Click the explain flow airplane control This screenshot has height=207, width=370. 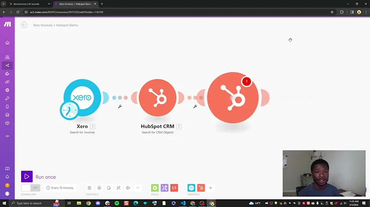click(x=128, y=188)
